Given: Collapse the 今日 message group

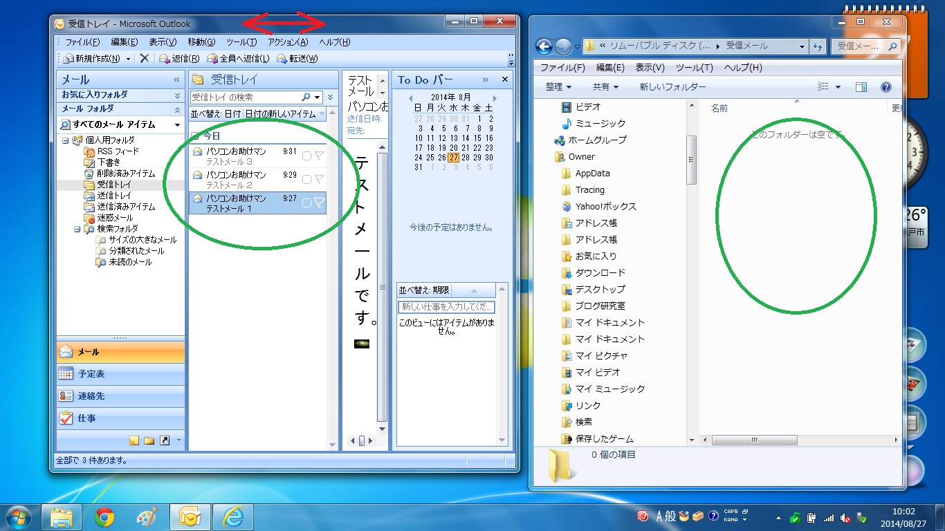Looking at the screenshot, I should click(x=196, y=136).
